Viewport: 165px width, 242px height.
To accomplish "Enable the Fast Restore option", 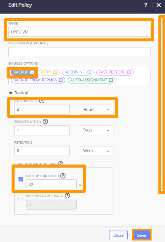I will pyautogui.click(x=115, y=72).
